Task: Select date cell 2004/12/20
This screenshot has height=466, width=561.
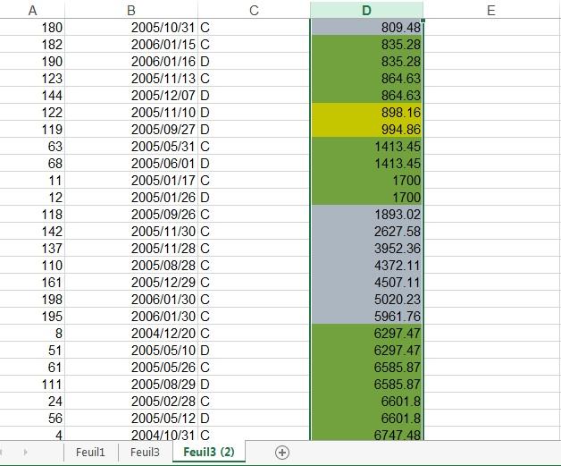Action: tap(131, 333)
